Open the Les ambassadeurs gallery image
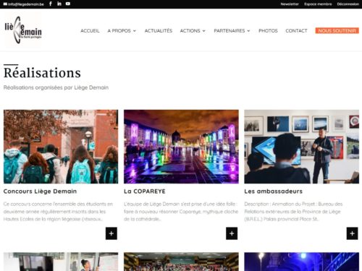 pyautogui.click(x=302, y=147)
